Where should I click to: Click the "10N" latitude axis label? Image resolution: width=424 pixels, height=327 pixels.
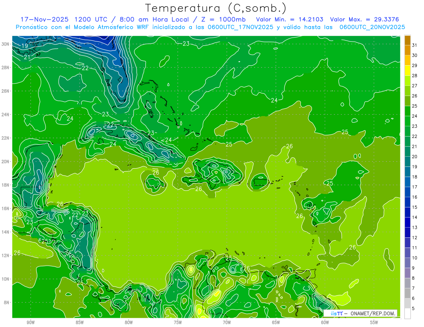pyautogui.click(x=6, y=279)
